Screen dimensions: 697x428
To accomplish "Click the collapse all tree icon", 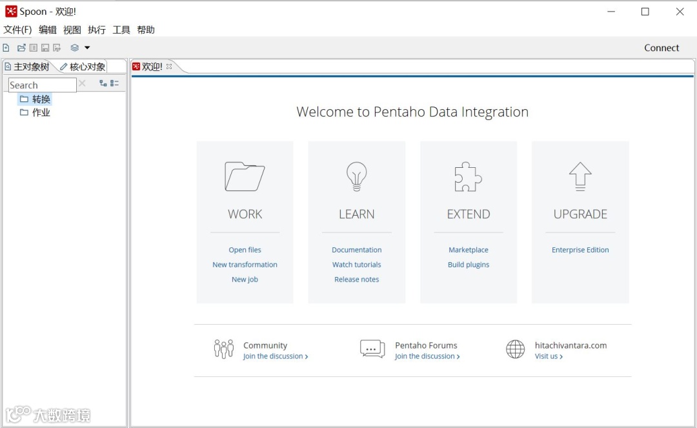I will coord(115,83).
